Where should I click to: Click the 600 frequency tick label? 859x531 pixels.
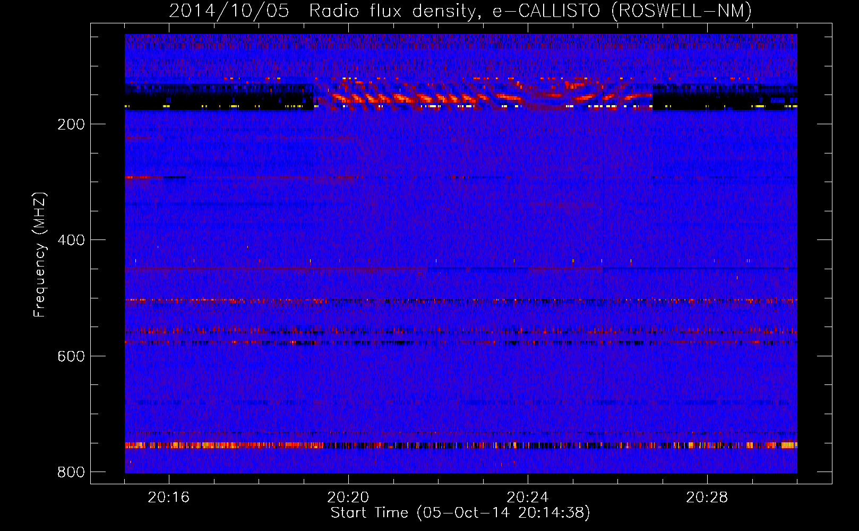[x=71, y=356]
